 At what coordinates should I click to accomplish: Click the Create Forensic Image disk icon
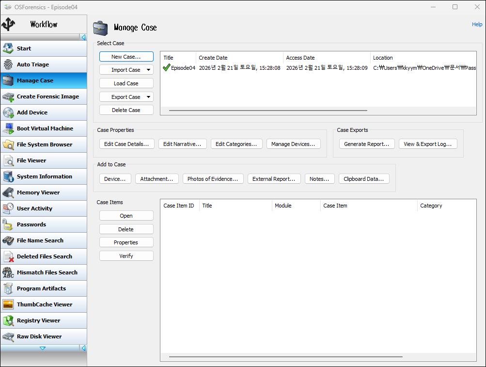coord(8,96)
